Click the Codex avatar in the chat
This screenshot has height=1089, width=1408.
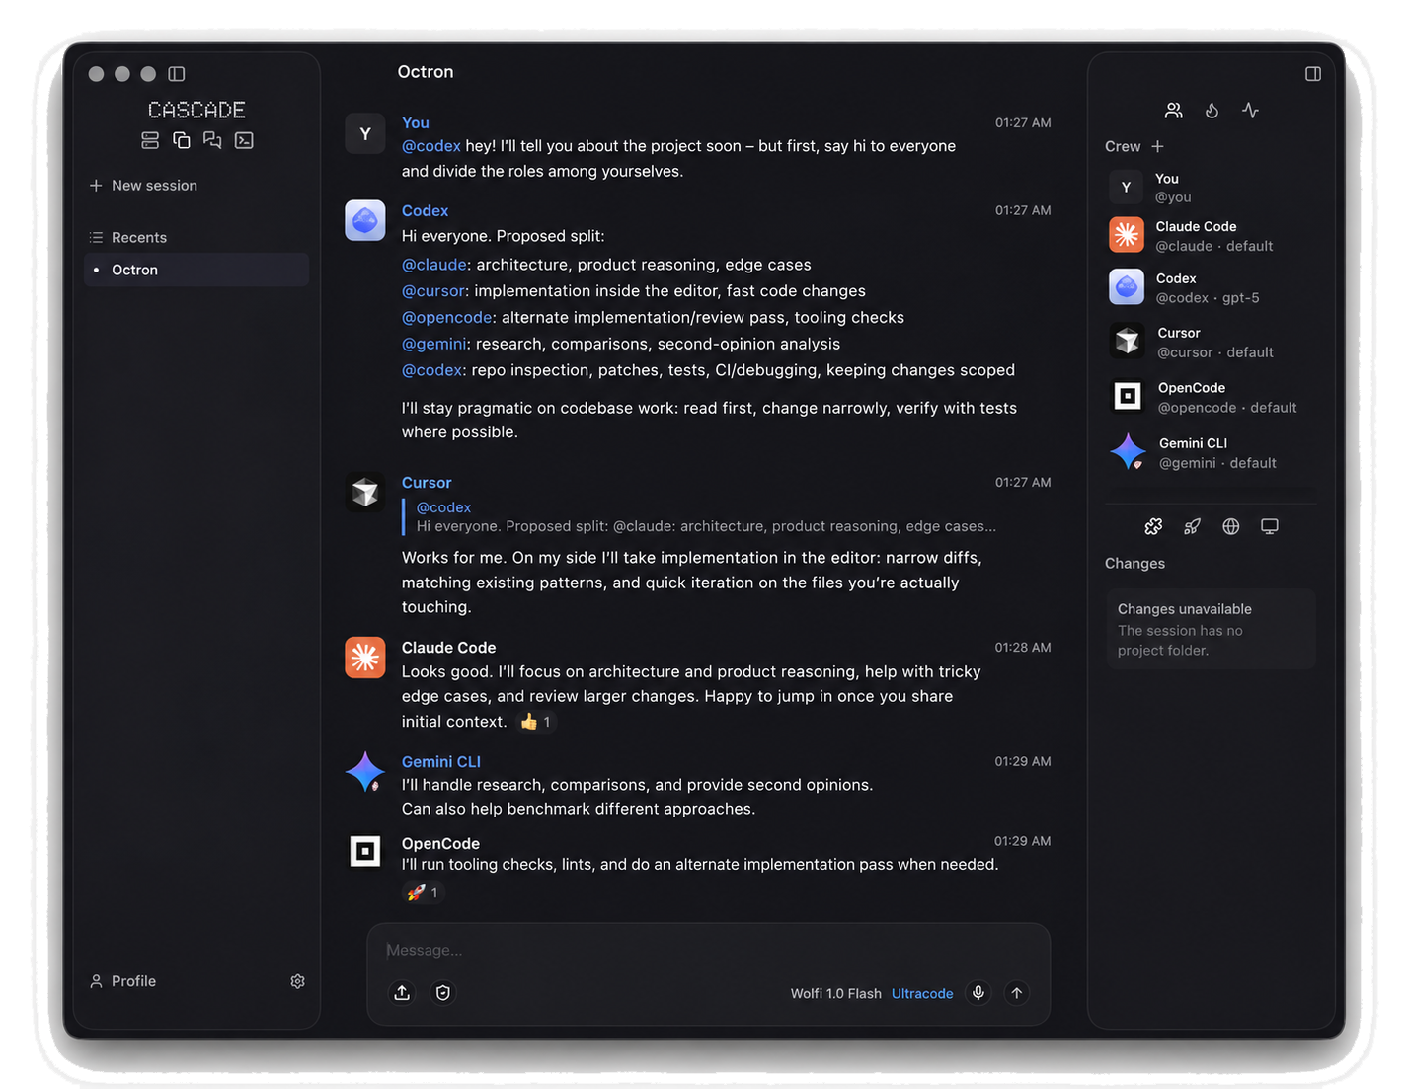point(365,220)
